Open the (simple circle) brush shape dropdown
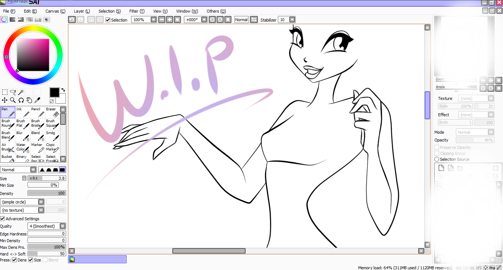The image size is (503, 270). click(x=23, y=202)
